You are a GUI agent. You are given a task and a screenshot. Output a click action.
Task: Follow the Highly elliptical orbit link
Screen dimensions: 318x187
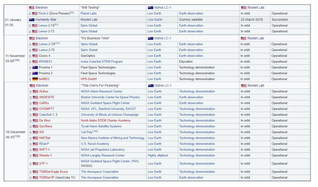point(158,156)
